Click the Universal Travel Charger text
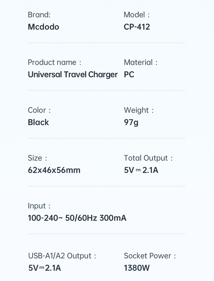This screenshot has height=281, width=214. pos(72,74)
